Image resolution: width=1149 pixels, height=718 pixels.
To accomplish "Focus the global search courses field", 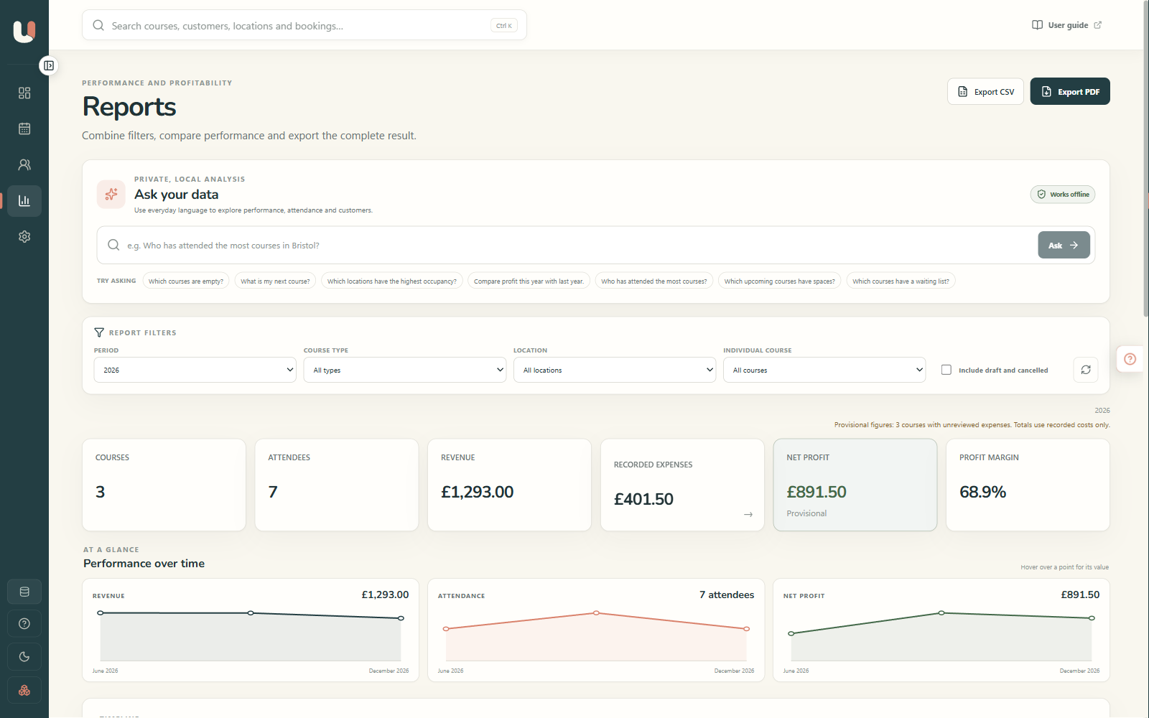I will coord(304,25).
